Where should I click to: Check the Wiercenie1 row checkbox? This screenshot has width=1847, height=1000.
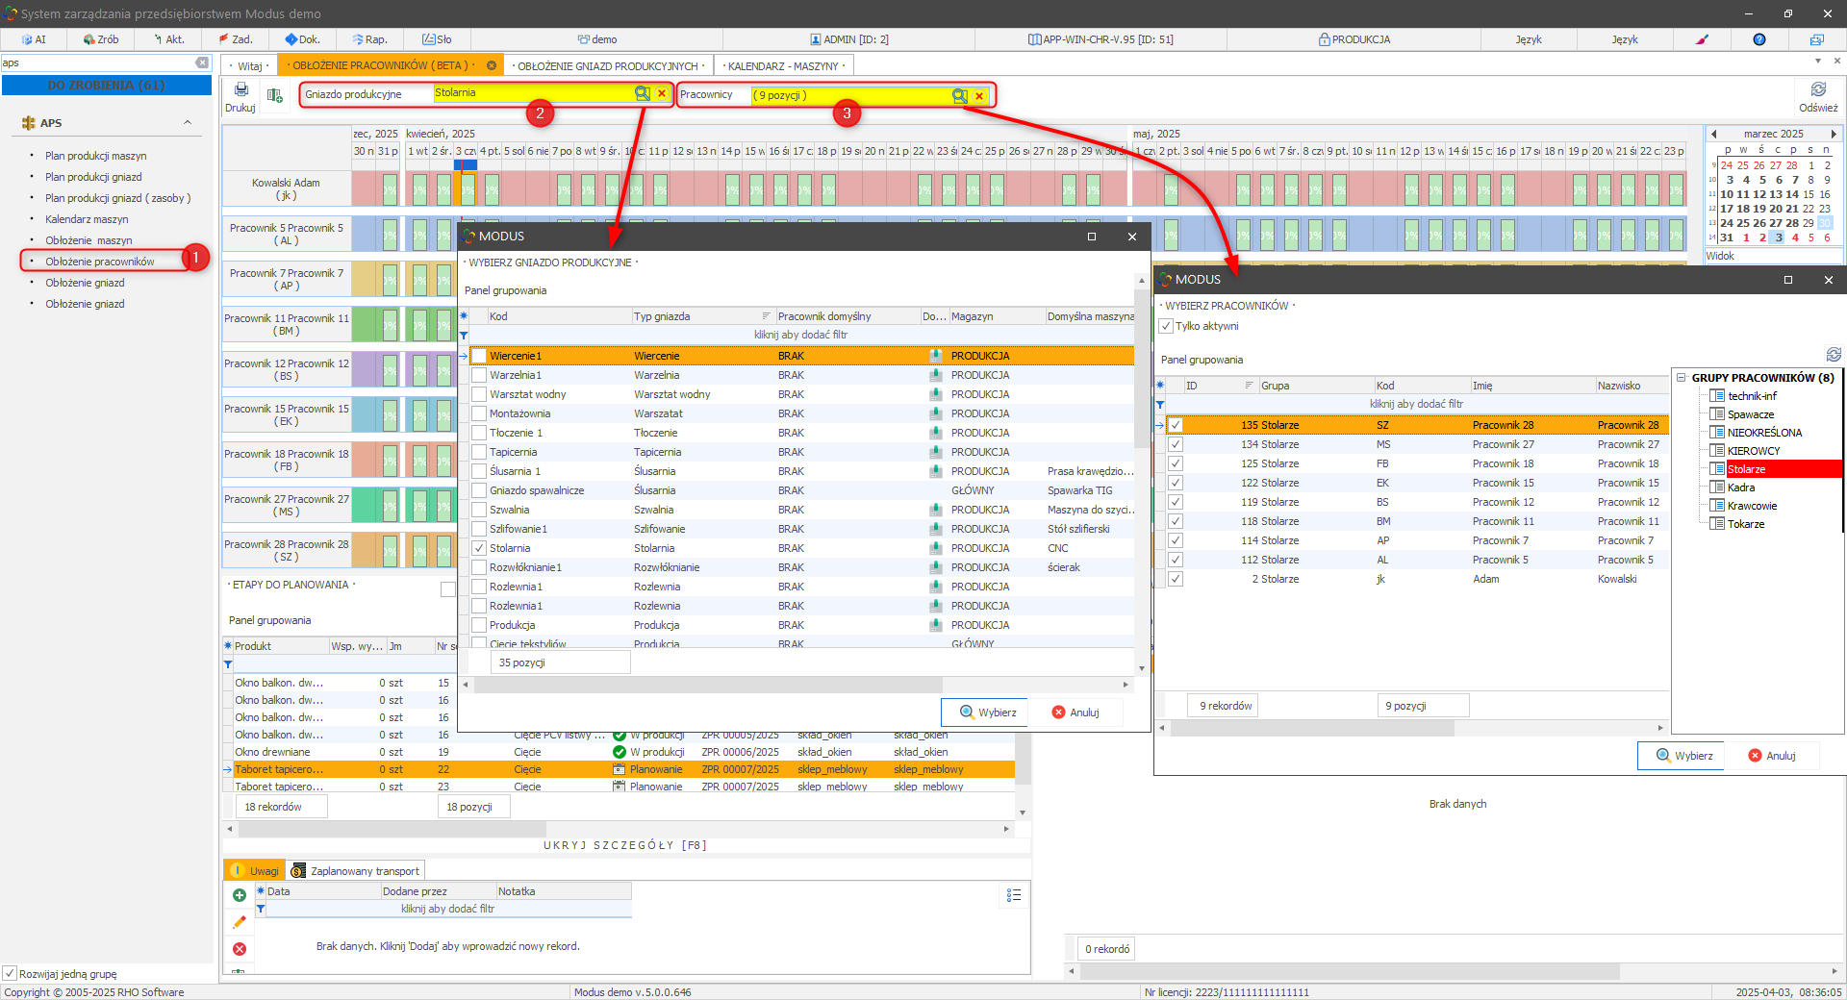[479, 356]
